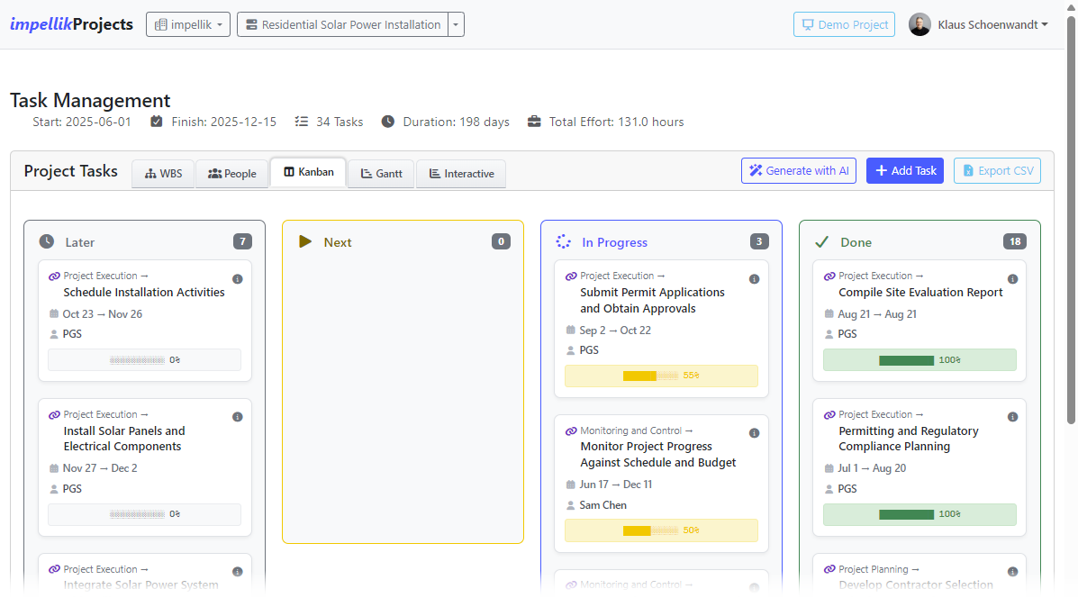Image resolution: width=1078 pixels, height=598 pixels.
Task: Open info icon on Submit Permit Applications card
Action: (754, 279)
